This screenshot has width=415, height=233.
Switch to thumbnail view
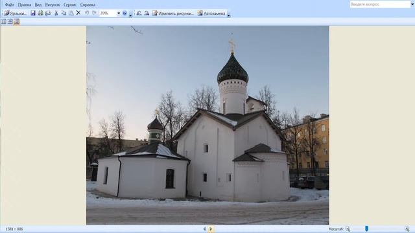point(4,21)
